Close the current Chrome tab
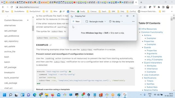Image resolution: width=175 pixels, height=98 pixels. [x=136, y=2]
